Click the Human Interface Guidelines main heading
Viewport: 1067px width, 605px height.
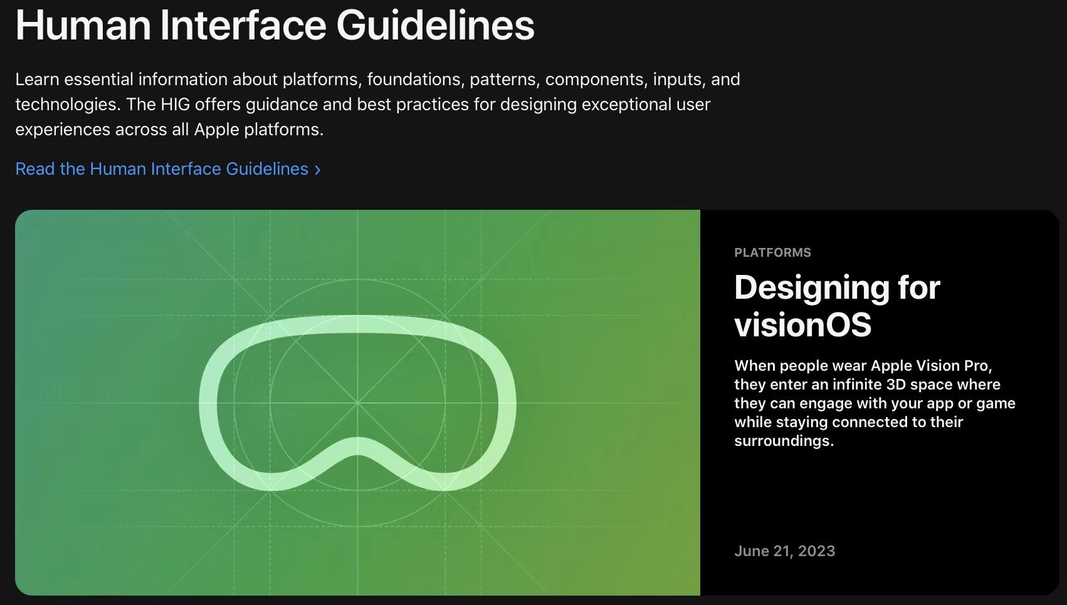tap(275, 25)
